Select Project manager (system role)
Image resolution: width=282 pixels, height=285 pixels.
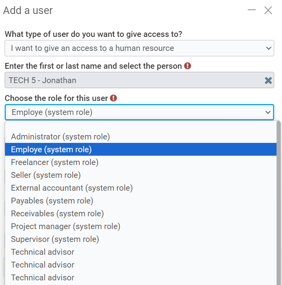66,226
